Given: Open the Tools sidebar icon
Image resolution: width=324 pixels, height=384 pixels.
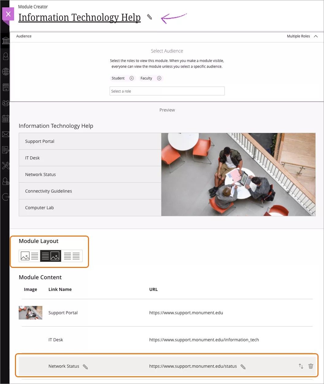Looking at the screenshot, I should (6, 165).
